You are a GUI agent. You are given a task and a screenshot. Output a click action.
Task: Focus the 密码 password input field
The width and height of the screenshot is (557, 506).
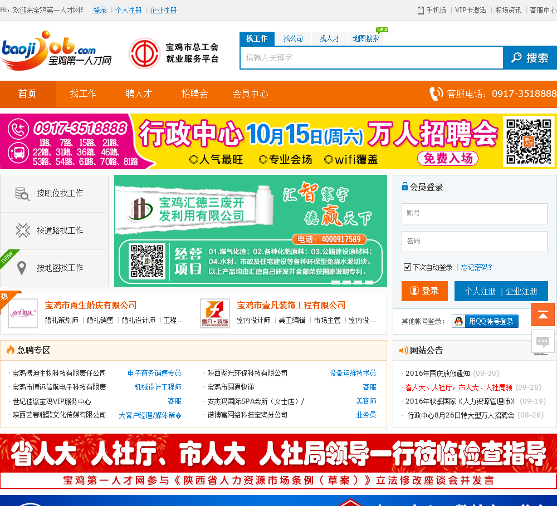[474, 242]
